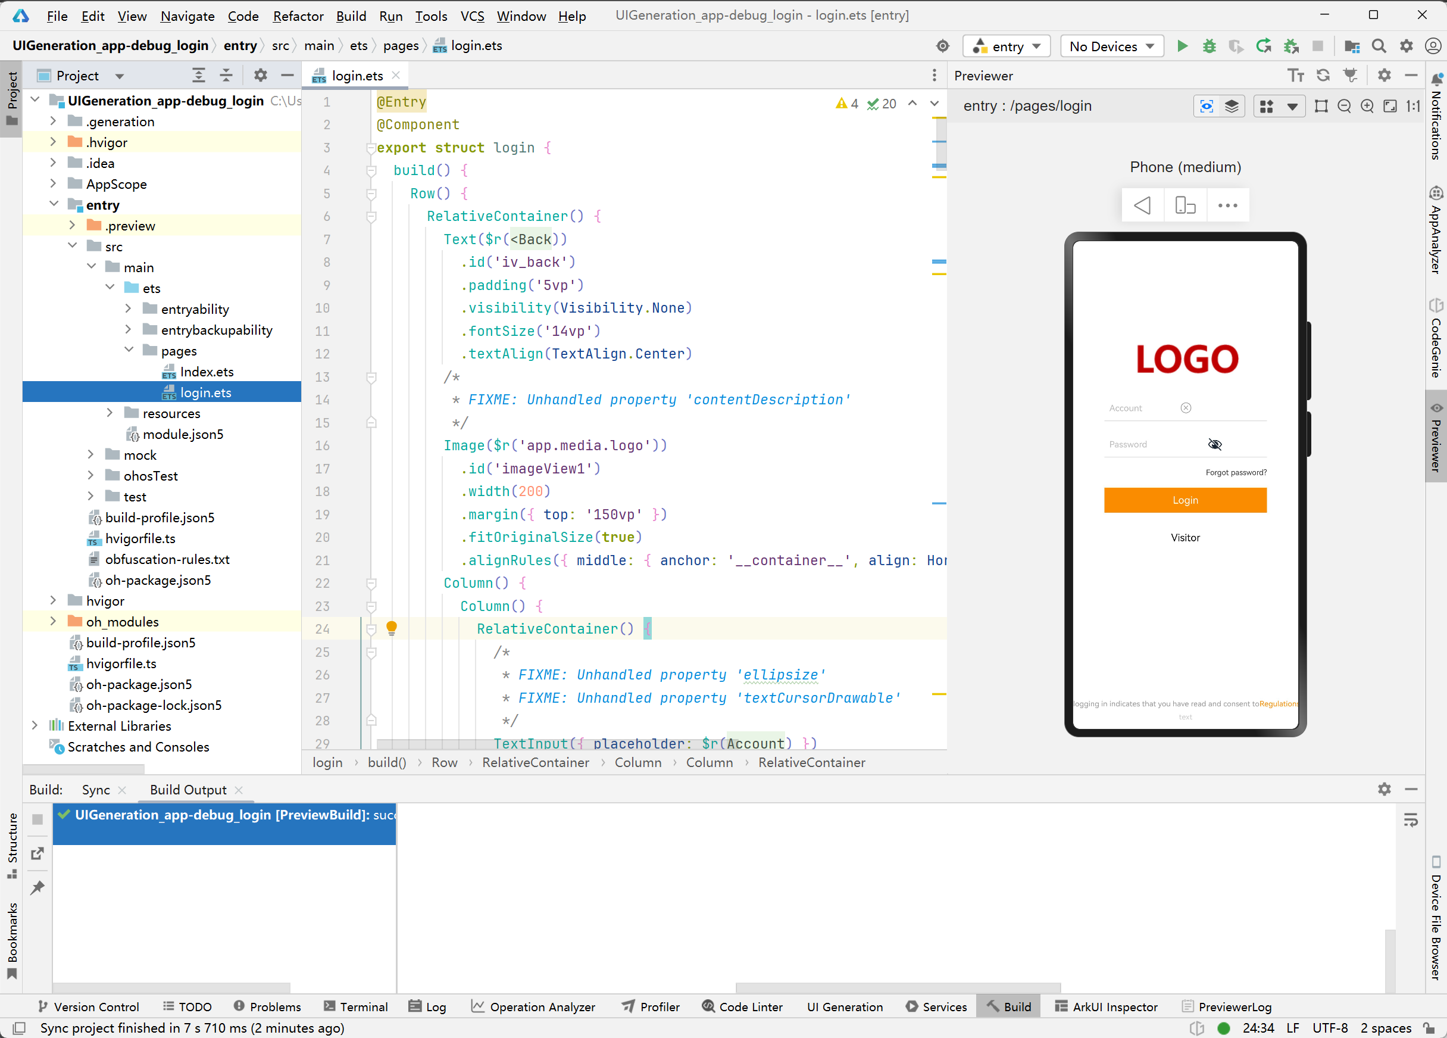Open the entry module configuration dropdown

coord(1007,46)
